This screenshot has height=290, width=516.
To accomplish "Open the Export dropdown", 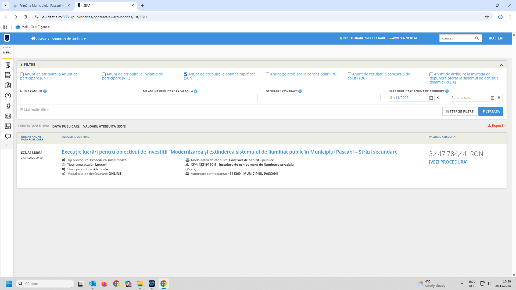I will [x=497, y=125].
